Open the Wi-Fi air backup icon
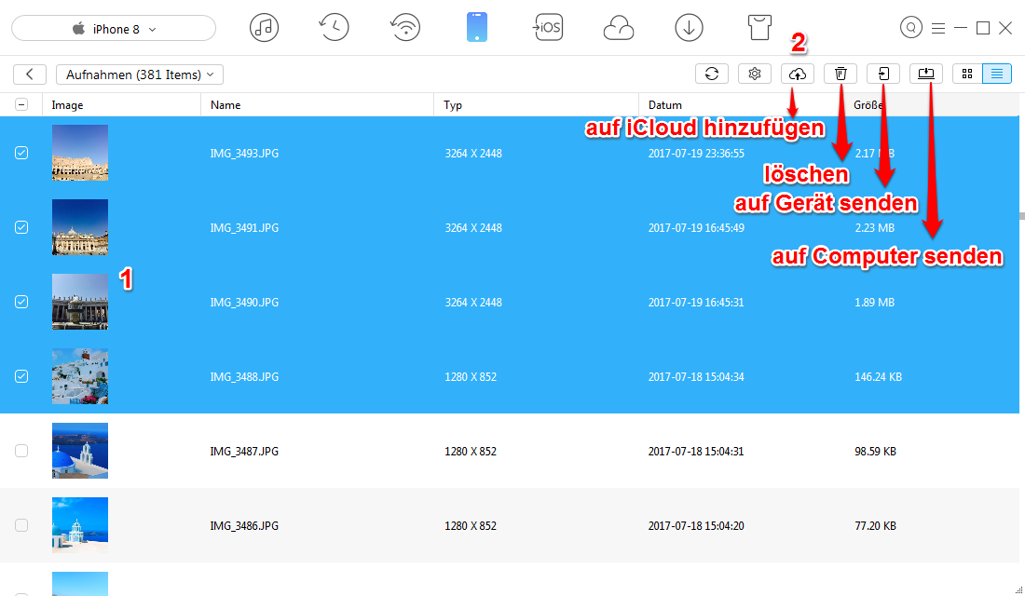The width and height of the screenshot is (1025, 596). 405,28
